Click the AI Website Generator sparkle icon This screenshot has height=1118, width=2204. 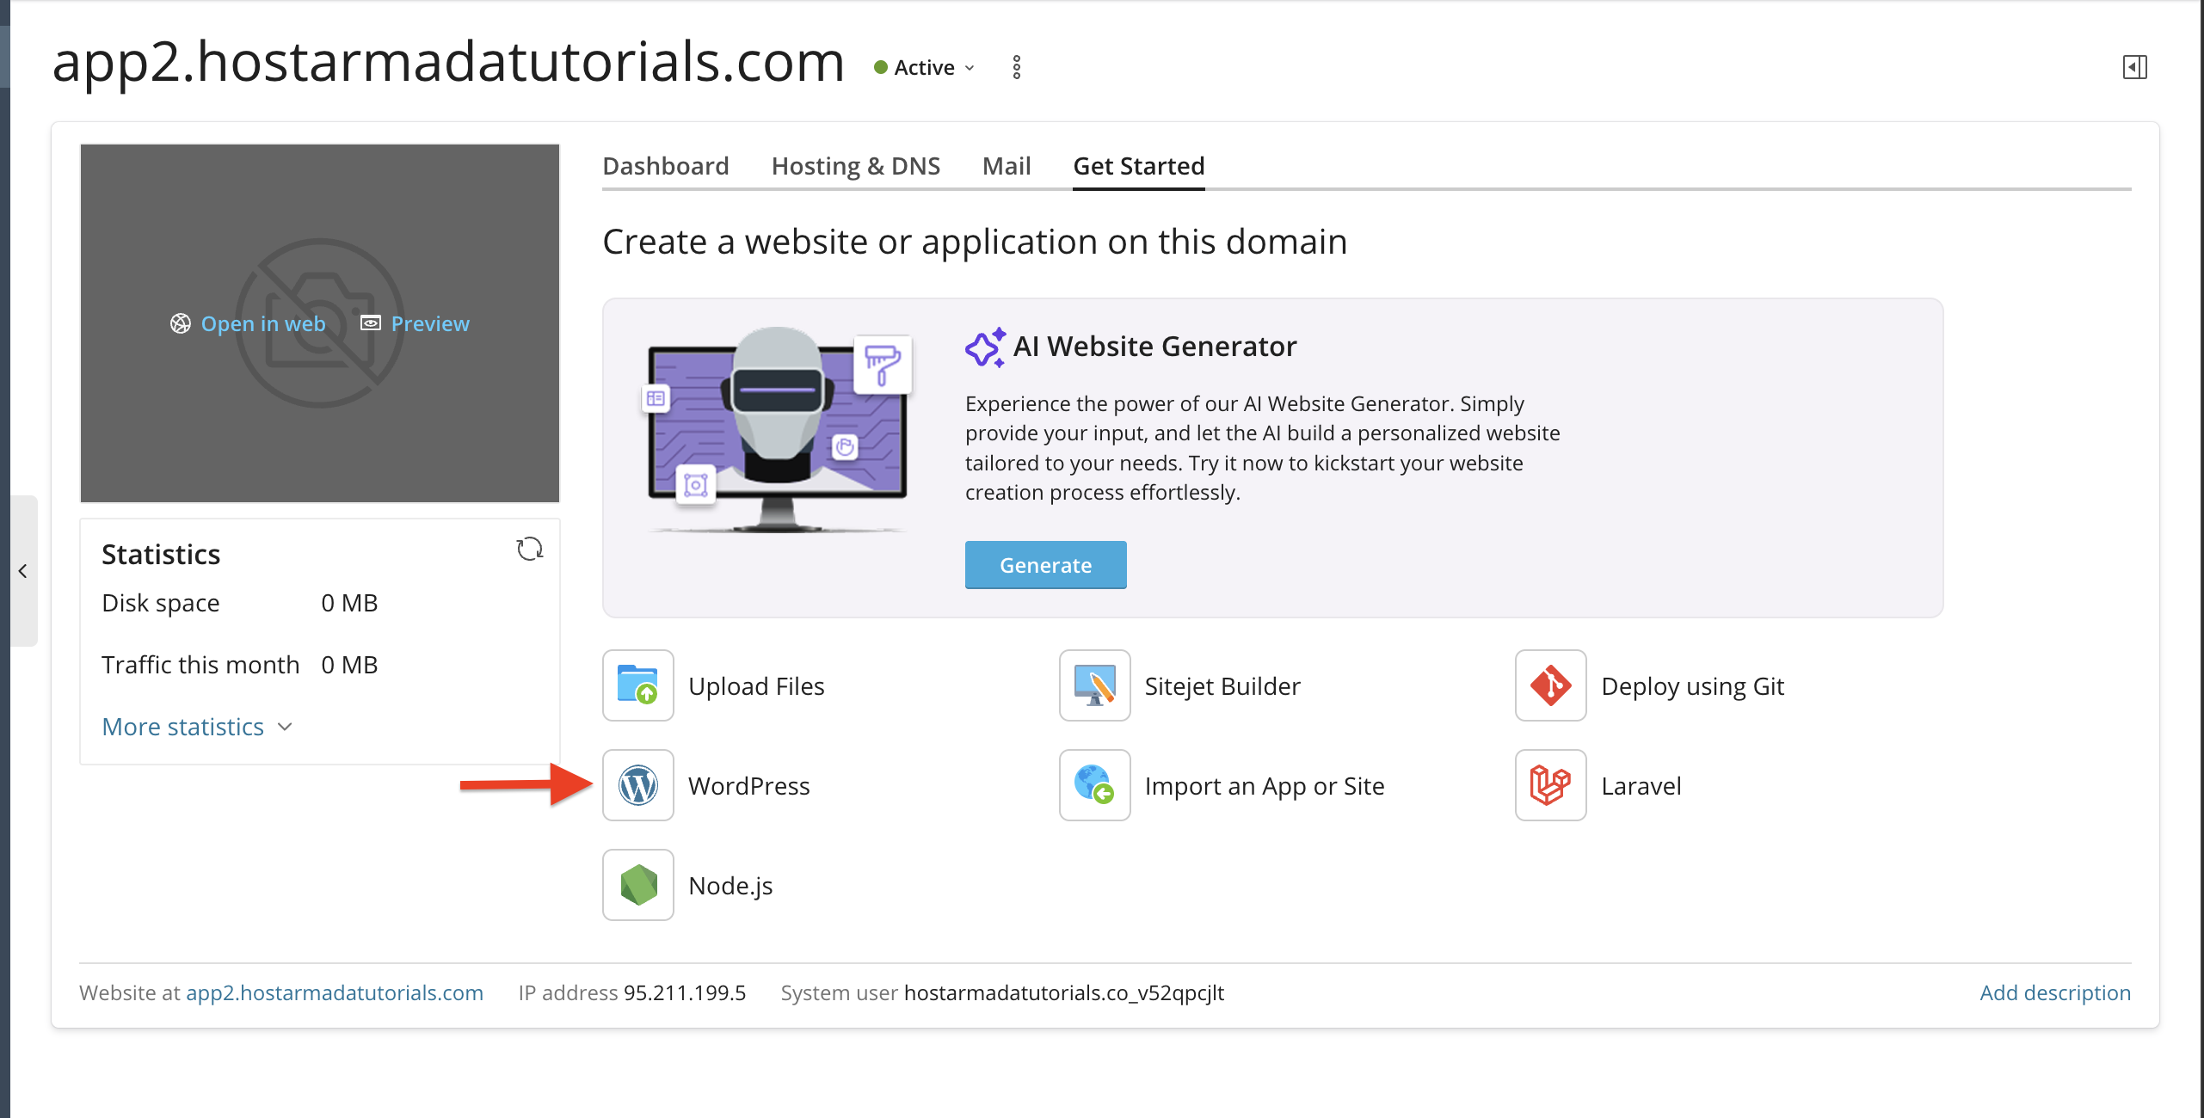tap(985, 347)
